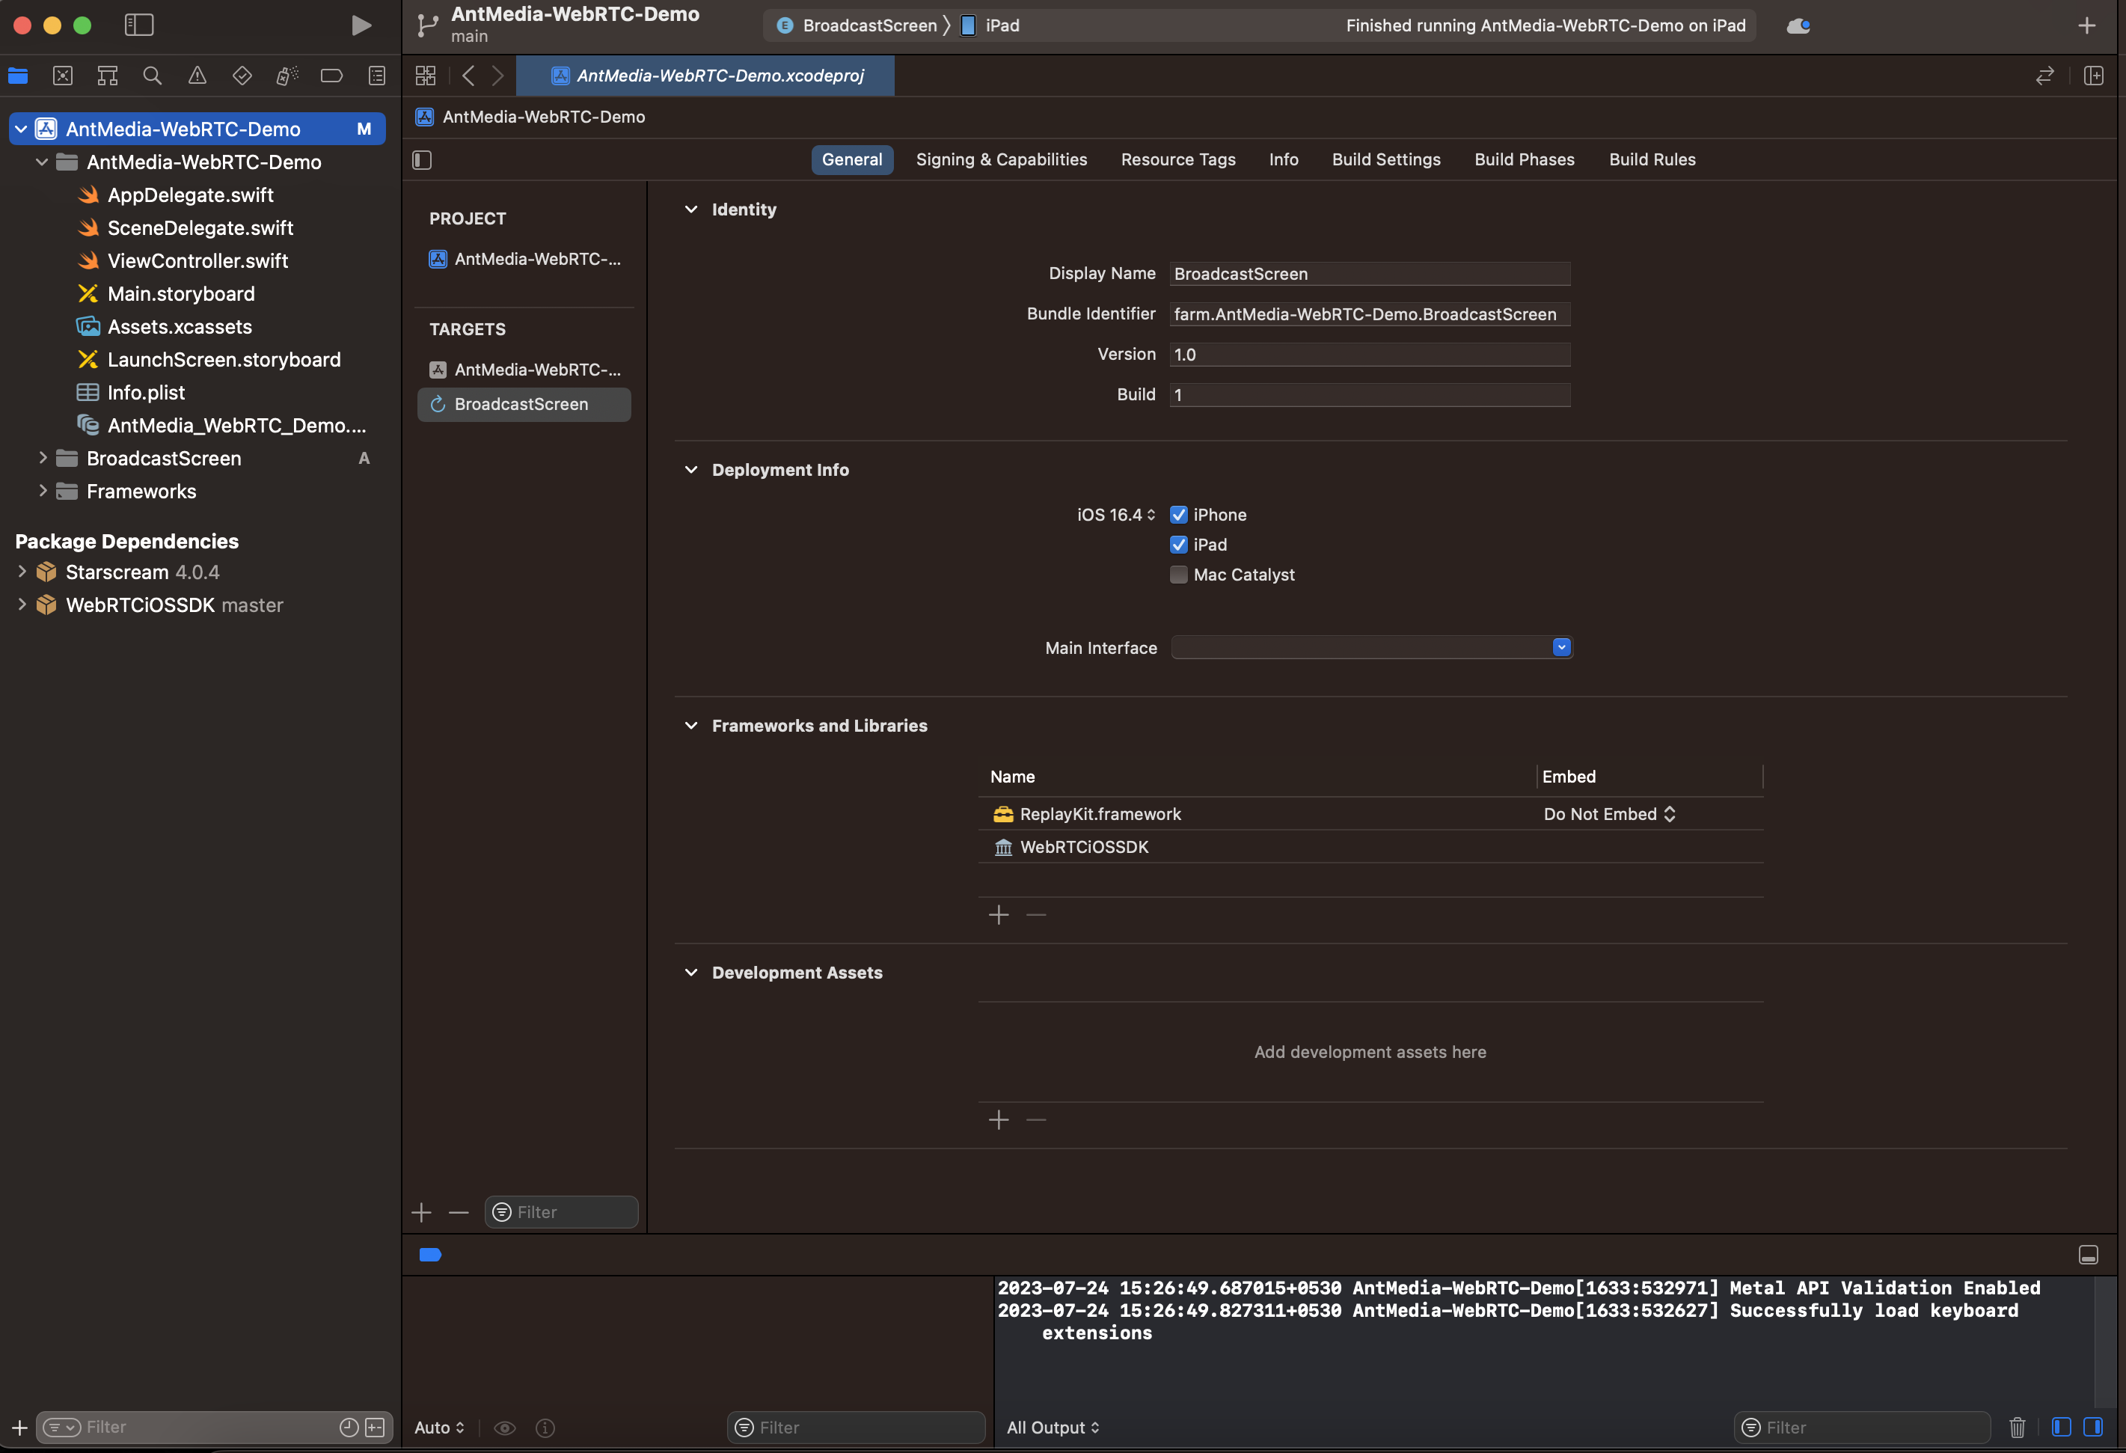Open the Debug navigator icon

coord(287,76)
